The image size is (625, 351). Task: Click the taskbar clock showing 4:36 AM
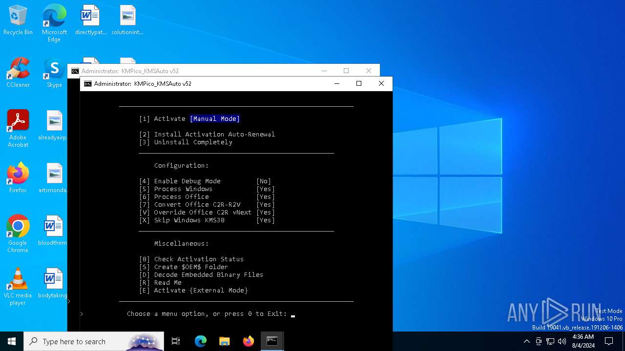pos(583,341)
